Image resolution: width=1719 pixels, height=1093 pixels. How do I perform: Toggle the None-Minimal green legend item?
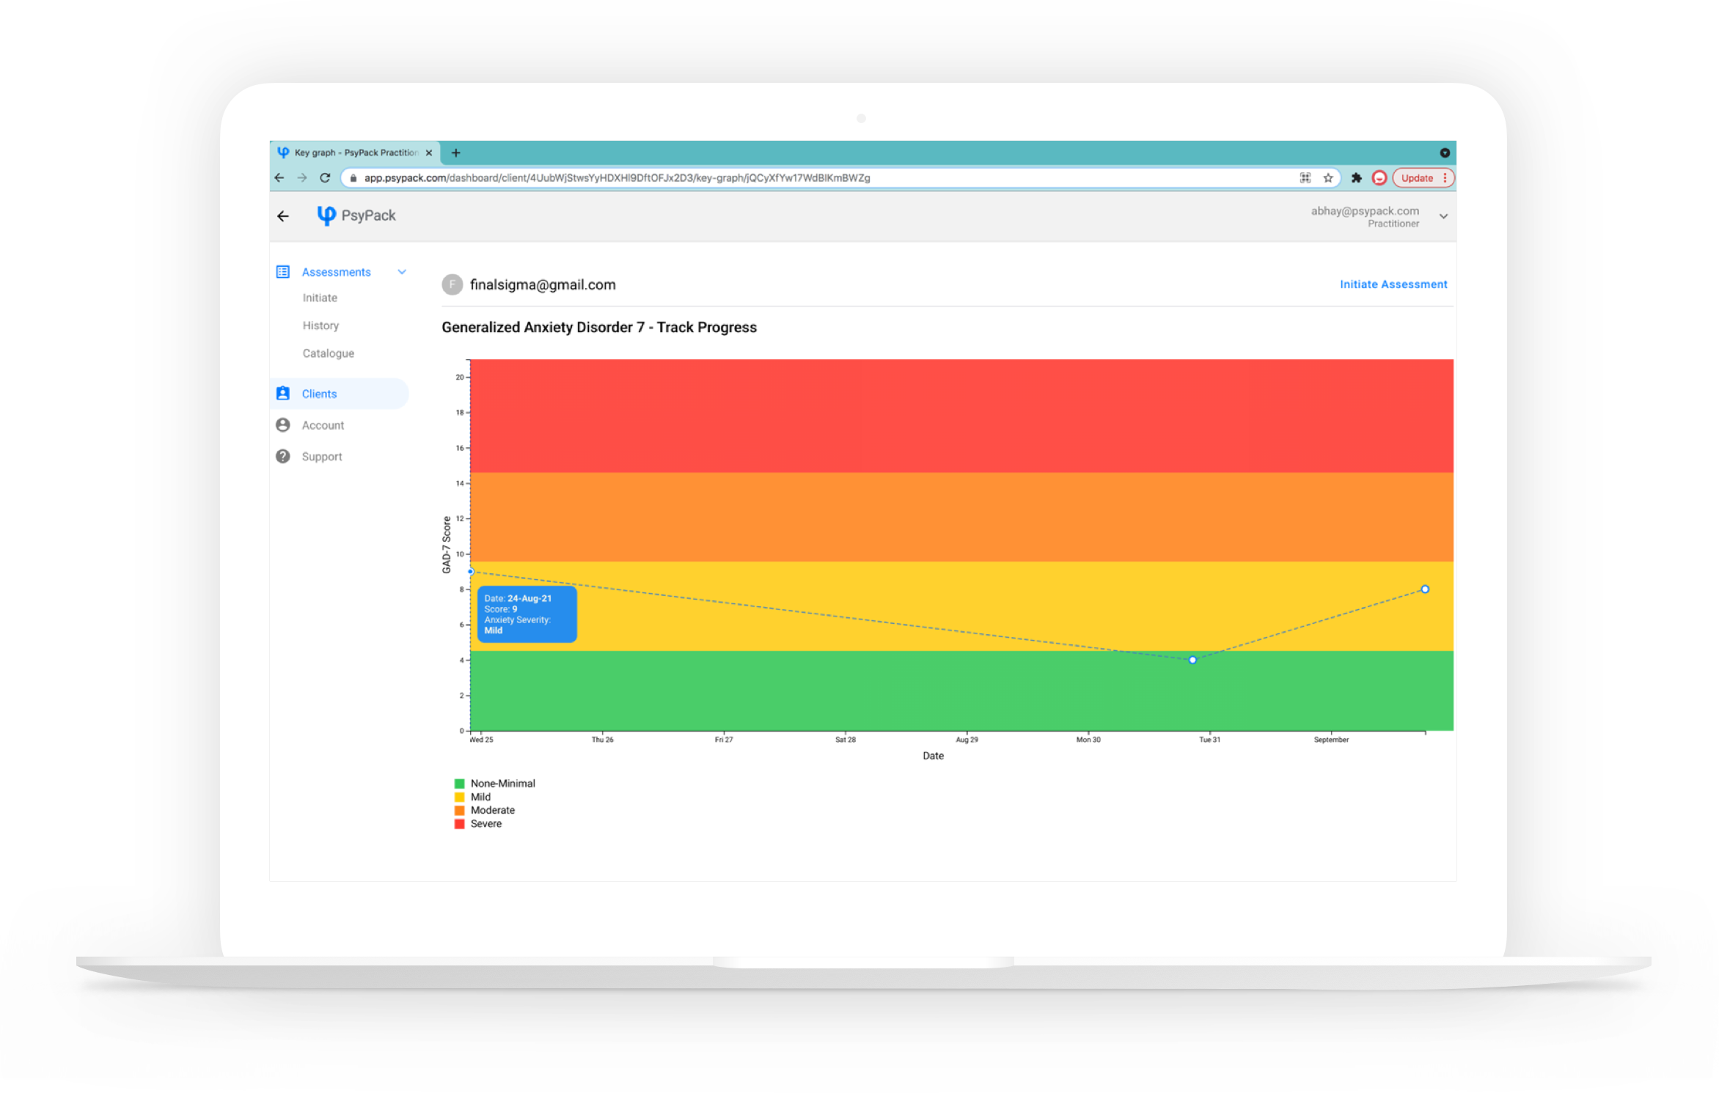coord(459,782)
